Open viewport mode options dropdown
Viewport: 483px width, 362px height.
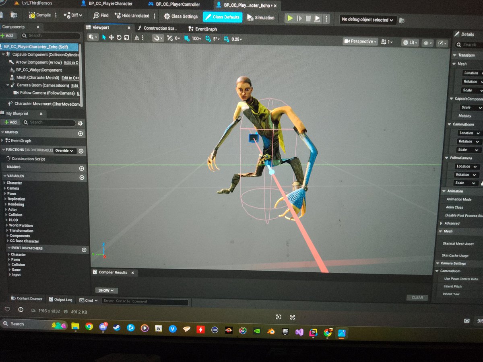[x=93, y=37]
